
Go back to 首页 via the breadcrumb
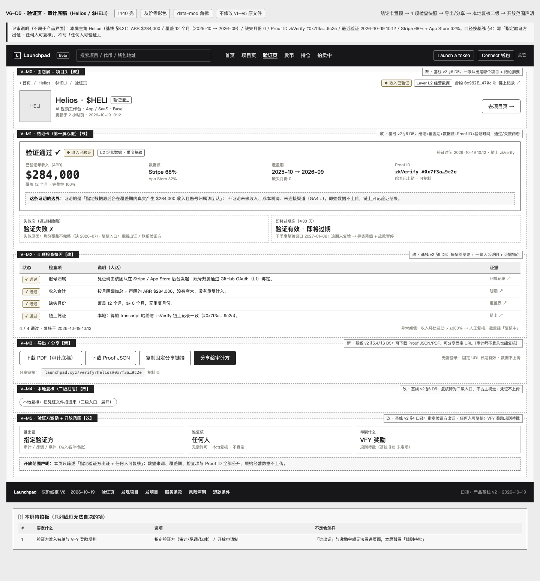click(25, 83)
